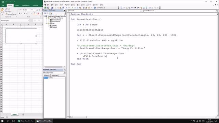Click Excel Save icon in quick access toolbar
This screenshot has height=123, width=219.
[3, 2]
